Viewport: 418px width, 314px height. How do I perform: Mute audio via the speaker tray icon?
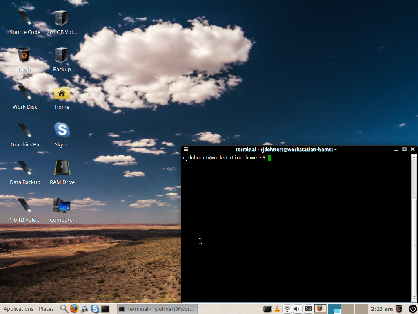297,309
